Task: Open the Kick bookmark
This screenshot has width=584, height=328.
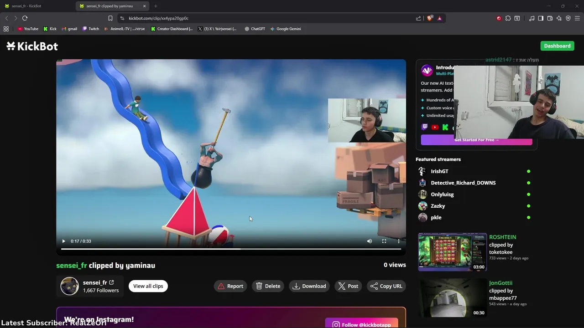Action: point(50,29)
